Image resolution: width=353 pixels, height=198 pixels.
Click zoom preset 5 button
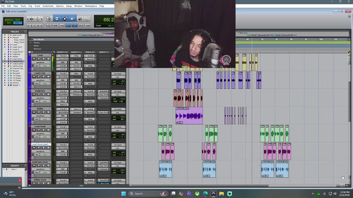pos(41,26)
